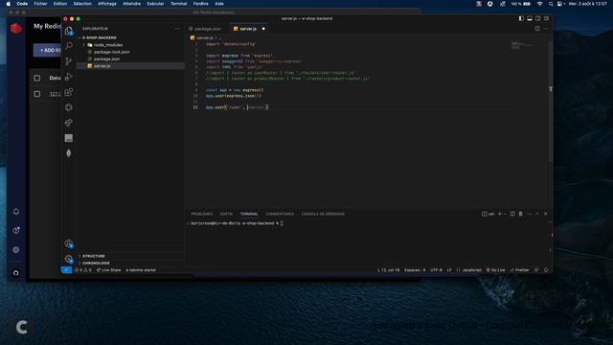
Task: Click the LF end-of-line indicator
Action: 449,270
